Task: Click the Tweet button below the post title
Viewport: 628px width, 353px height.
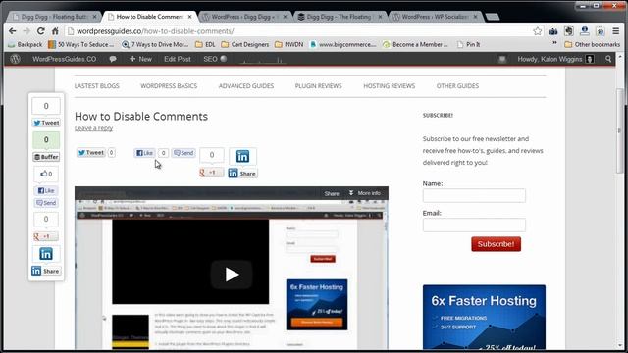Action: click(91, 153)
